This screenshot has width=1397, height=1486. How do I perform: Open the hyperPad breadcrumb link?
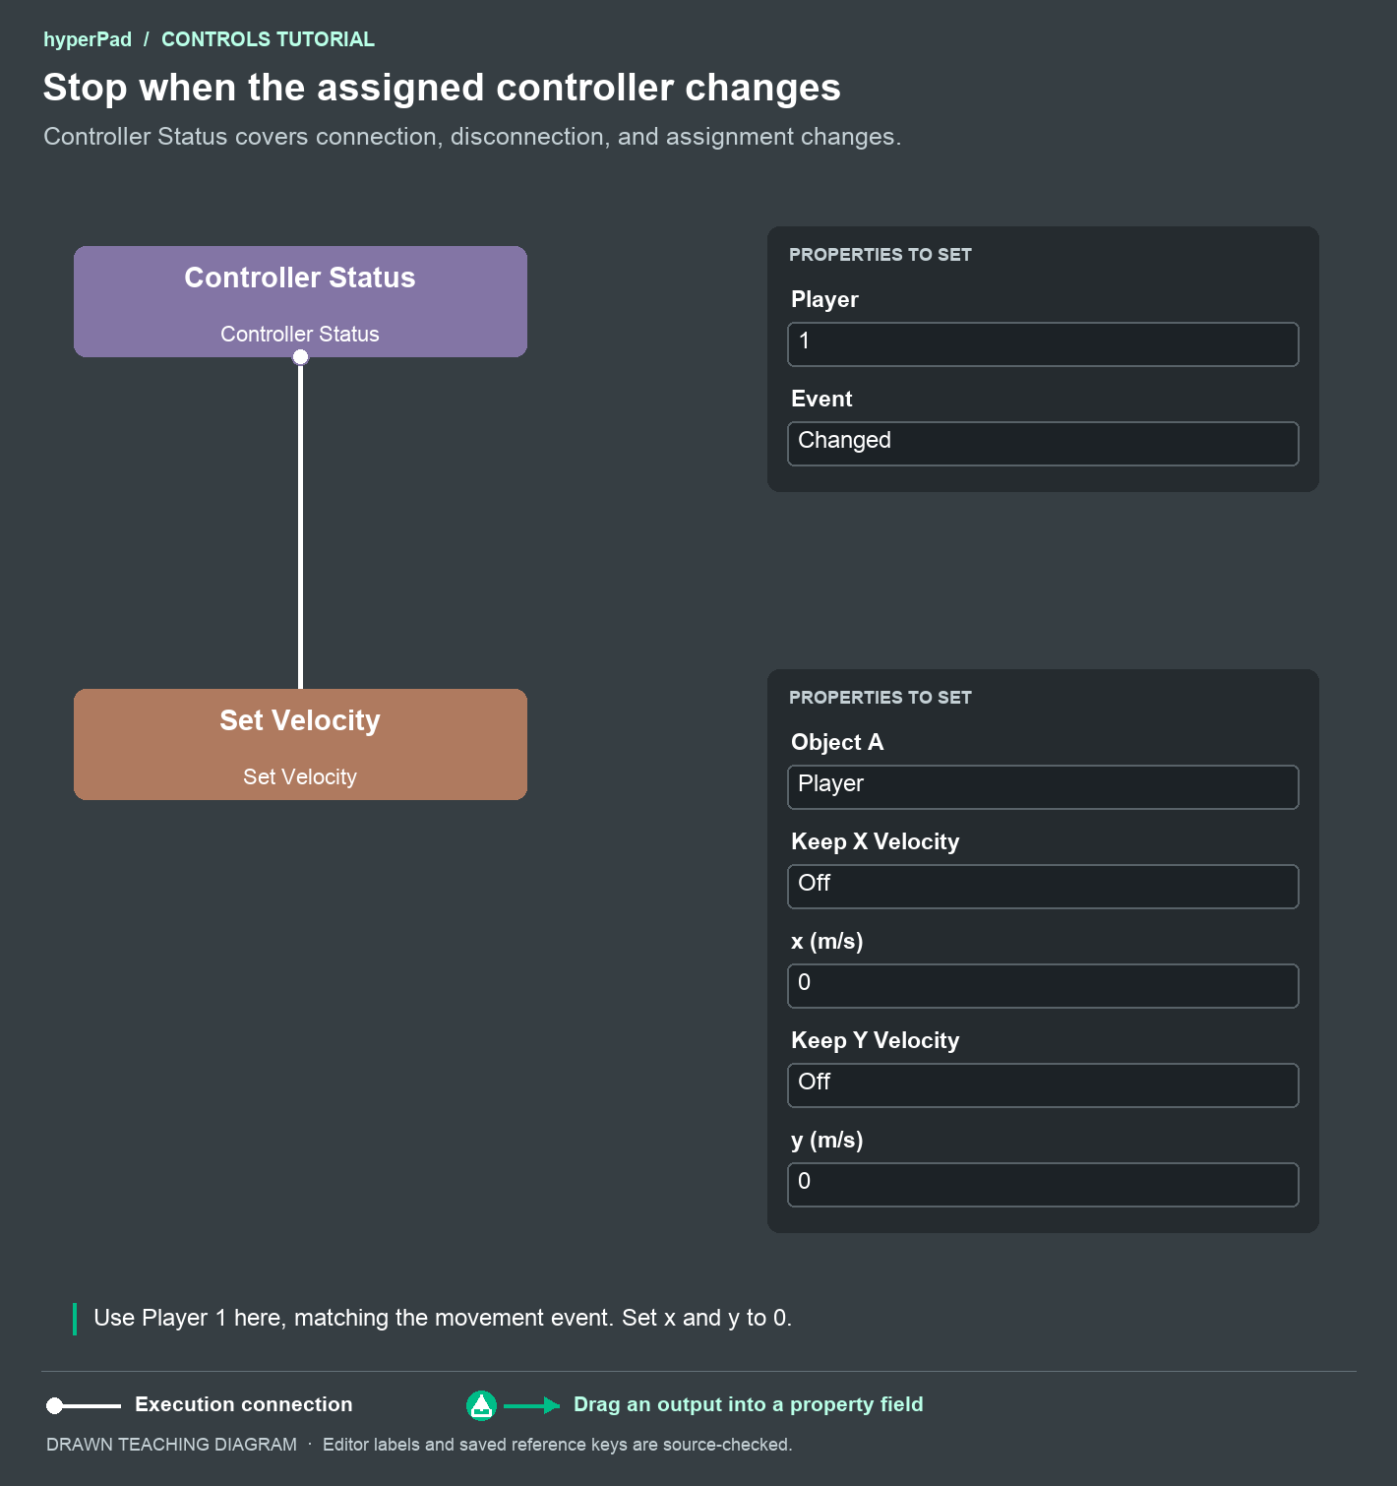[x=88, y=39]
